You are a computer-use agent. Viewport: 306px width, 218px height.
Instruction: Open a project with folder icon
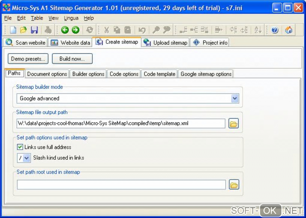tap(23, 30)
